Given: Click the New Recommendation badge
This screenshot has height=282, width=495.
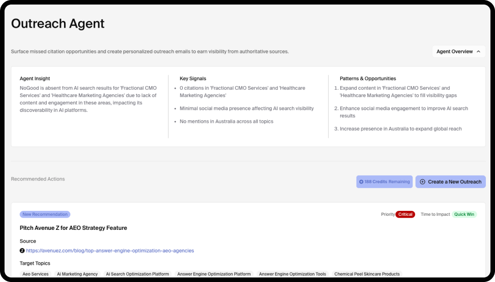Looking at the screenshot, I should [45, 214].
